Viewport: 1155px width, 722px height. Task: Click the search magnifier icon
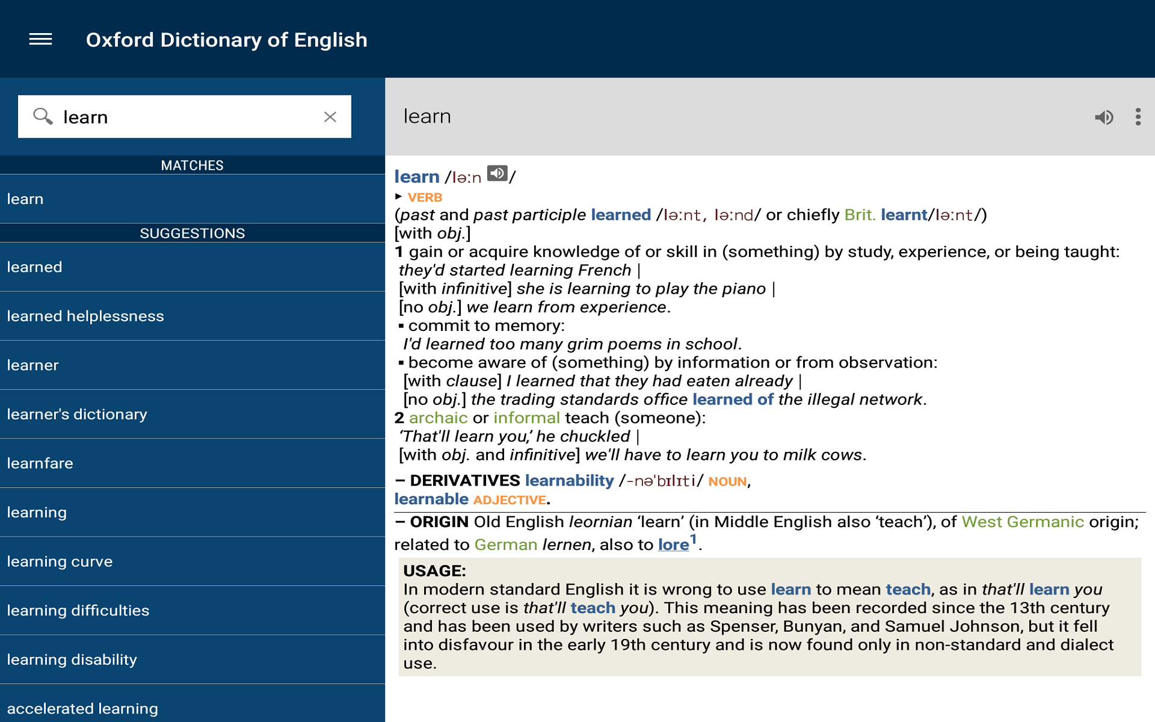(x=43, y=116)
